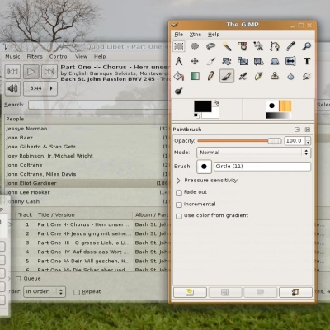Open the GIMP Xtns menu
Image resolution: width=330 pixels, height=330 pixels.
[196, 35]
